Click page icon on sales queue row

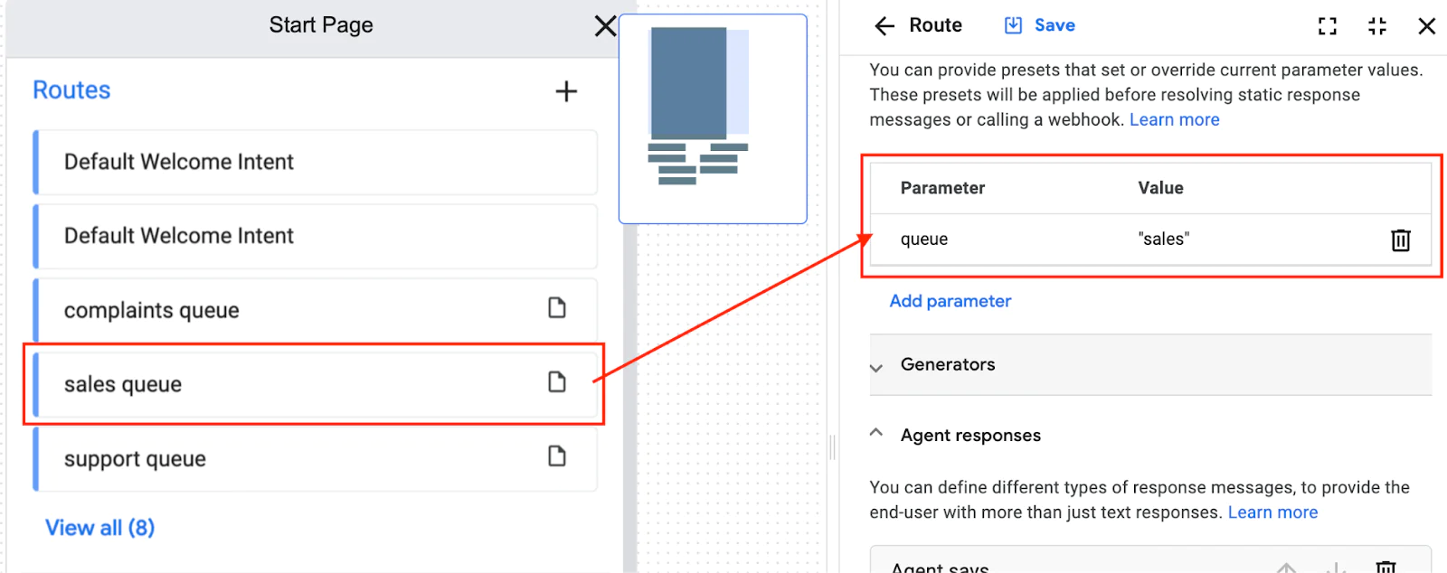pos(557,382)
